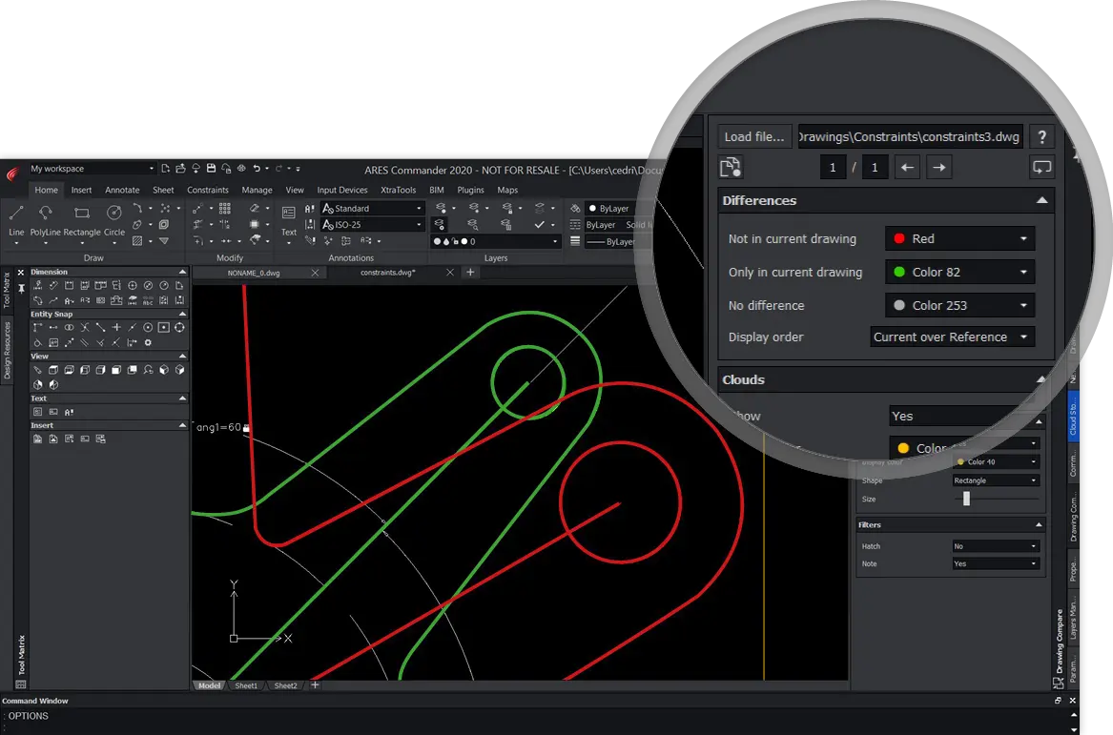Select the Line drawing tool
The image size is (1113, 735).
(x=16, y=219)
